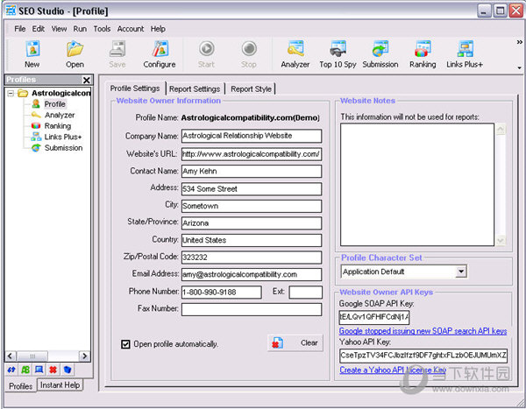Click the red X icon below tree
The width and height of the screenshot is (526, 409).
pyautogui.click(x=53, y=370)
